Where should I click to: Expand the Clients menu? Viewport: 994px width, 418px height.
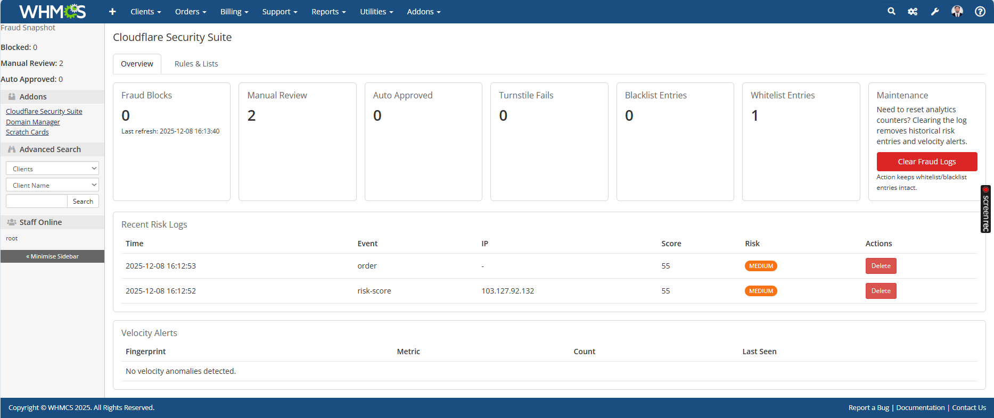[145, 12]
